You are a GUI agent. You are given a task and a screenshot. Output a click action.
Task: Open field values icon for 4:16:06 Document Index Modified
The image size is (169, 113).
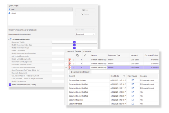133,92
